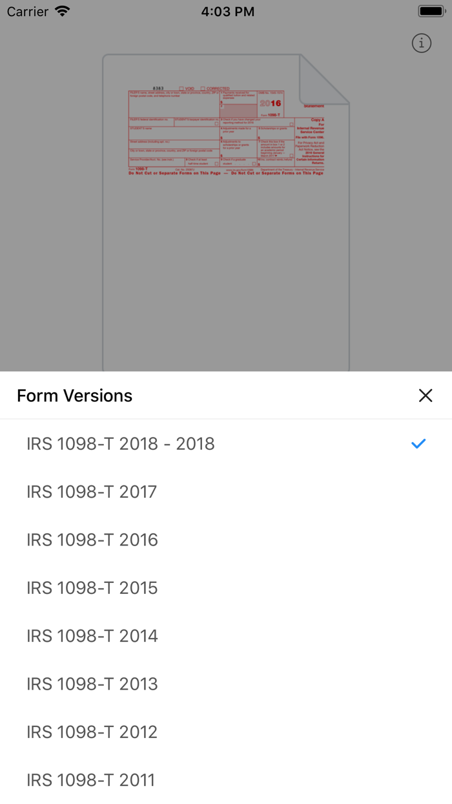Select IRS 1098-T 2016 version
452x804 pixels.
92,540
